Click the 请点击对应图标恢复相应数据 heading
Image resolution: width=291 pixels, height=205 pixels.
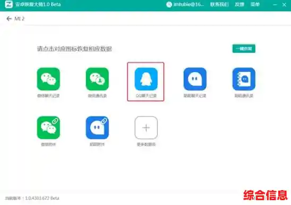(74, 49)
